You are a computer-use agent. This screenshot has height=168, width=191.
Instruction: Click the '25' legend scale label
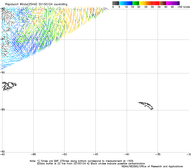146,7
